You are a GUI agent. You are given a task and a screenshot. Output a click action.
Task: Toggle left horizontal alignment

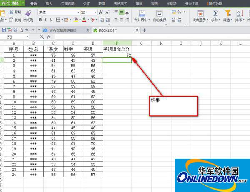[x=116, y=20]
